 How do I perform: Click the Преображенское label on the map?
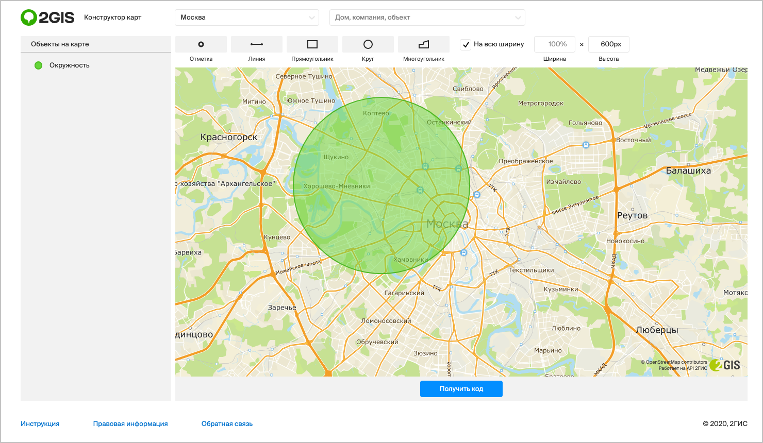click(526, 161)
